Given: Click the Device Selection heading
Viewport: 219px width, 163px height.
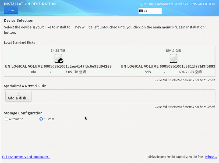Looking at the screenshot, I should [19, 20].
